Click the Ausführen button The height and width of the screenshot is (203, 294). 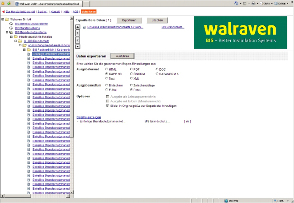(122, 56)
